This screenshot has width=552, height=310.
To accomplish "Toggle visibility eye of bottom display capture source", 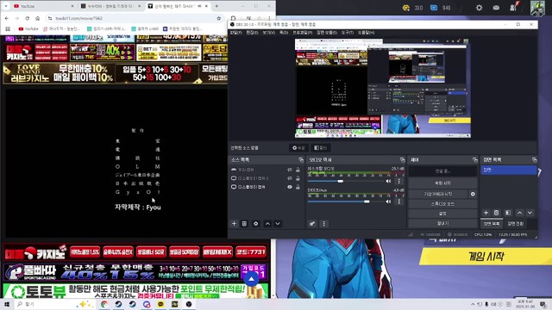I will click(290, 187).
